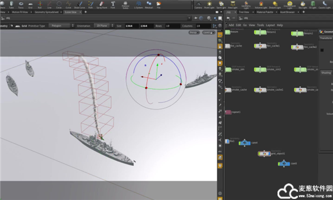Open the Transform tab in parameters
Screen dimensions: 333x200
pyautogui.click(x=326, y=38)
